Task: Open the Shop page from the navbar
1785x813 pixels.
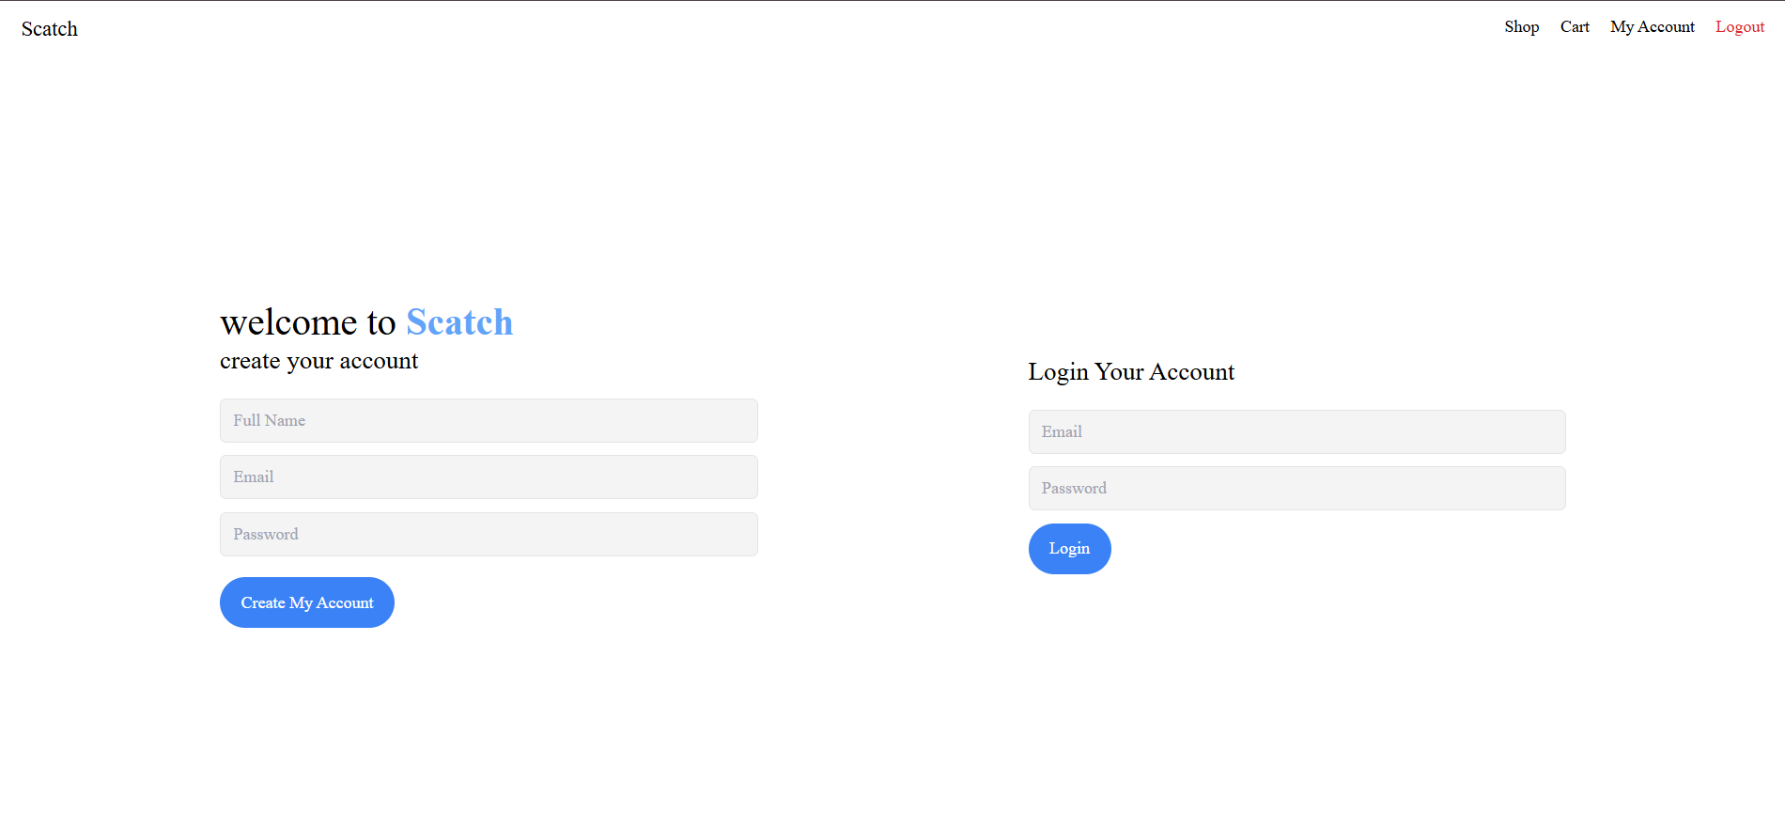Action: pos(1521,27)
